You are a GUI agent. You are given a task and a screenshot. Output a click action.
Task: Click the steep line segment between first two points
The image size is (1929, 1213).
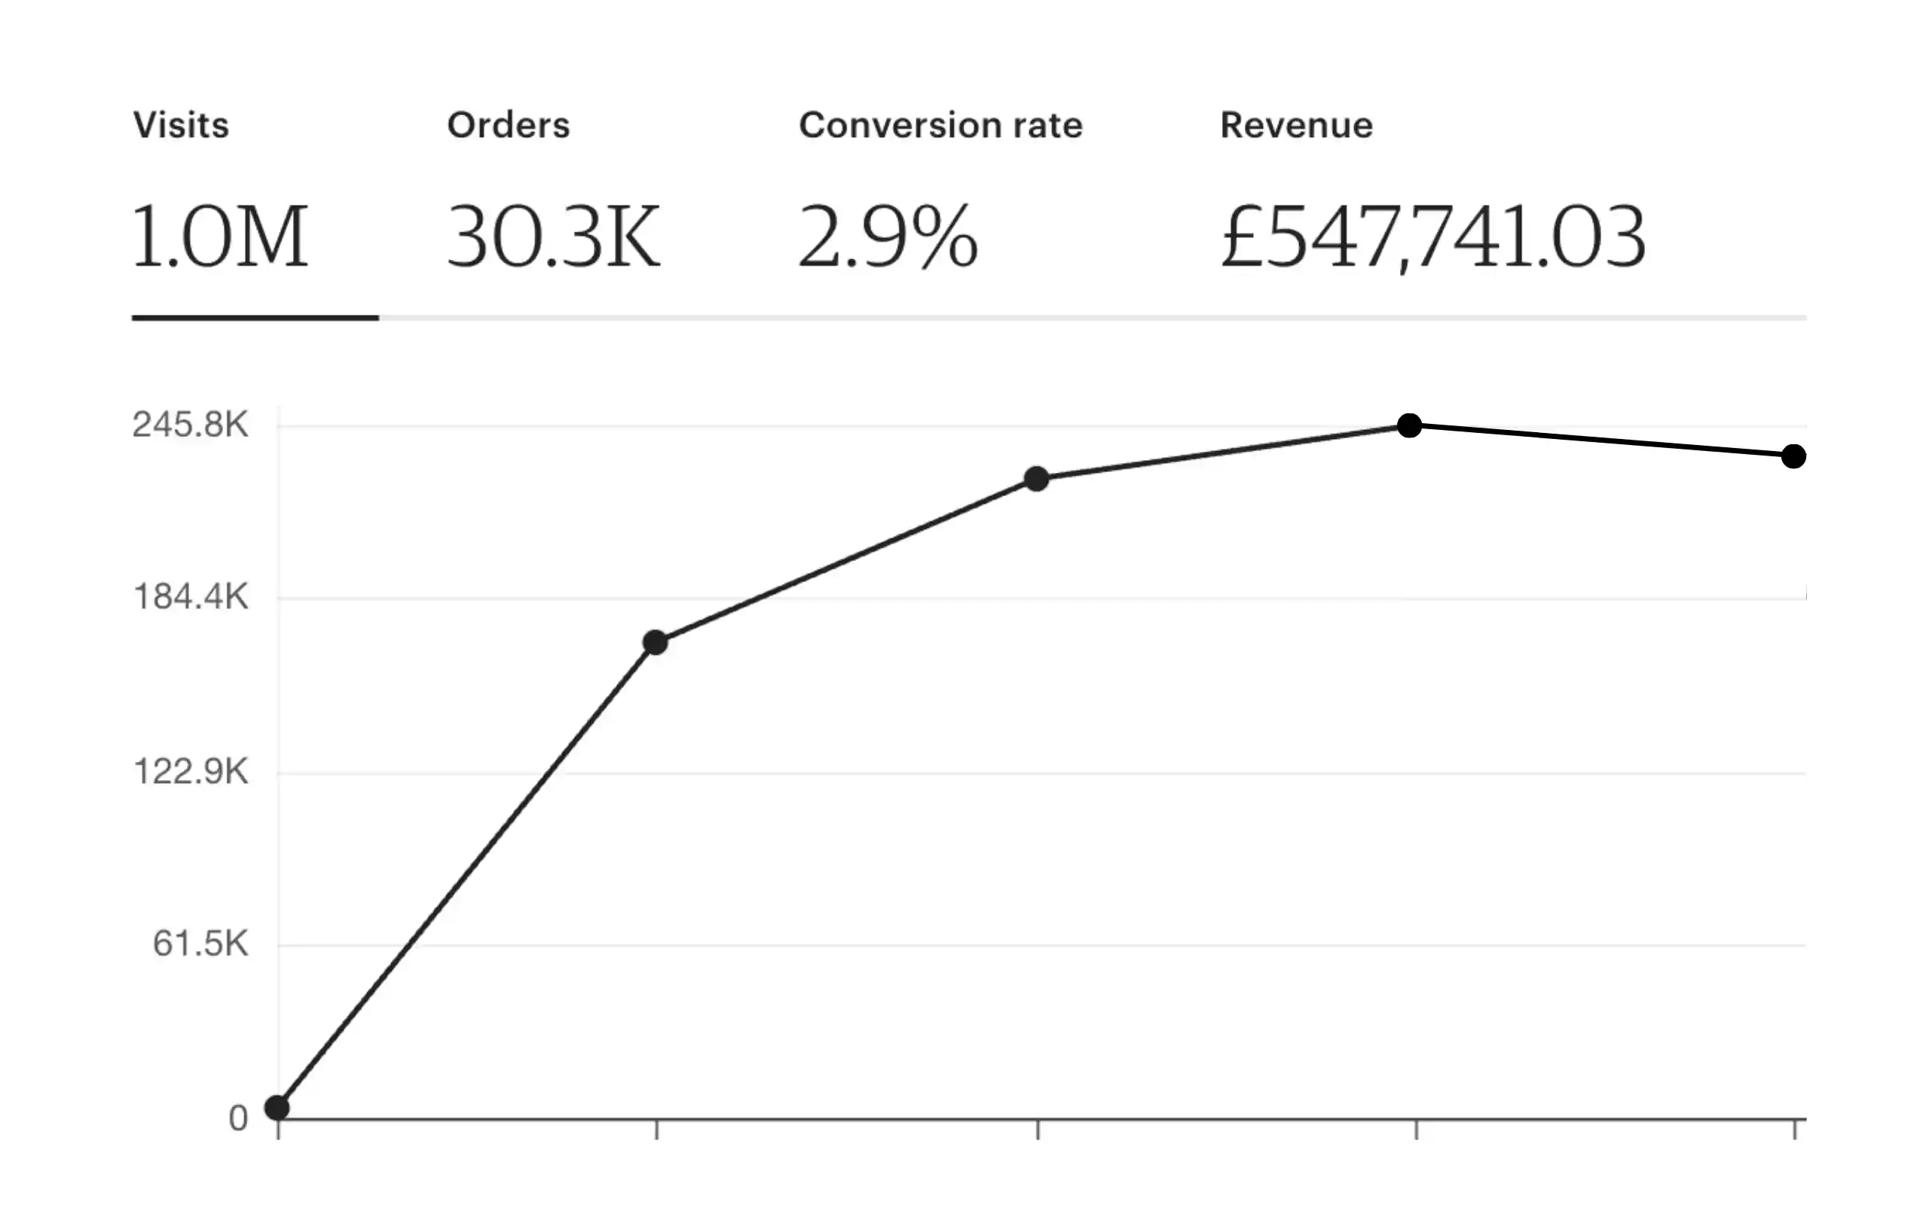coord(466,875)
